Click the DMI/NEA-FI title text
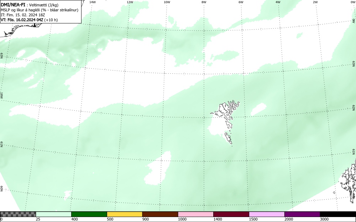Screen dimensions: 356x222 (x=13, y=5)
